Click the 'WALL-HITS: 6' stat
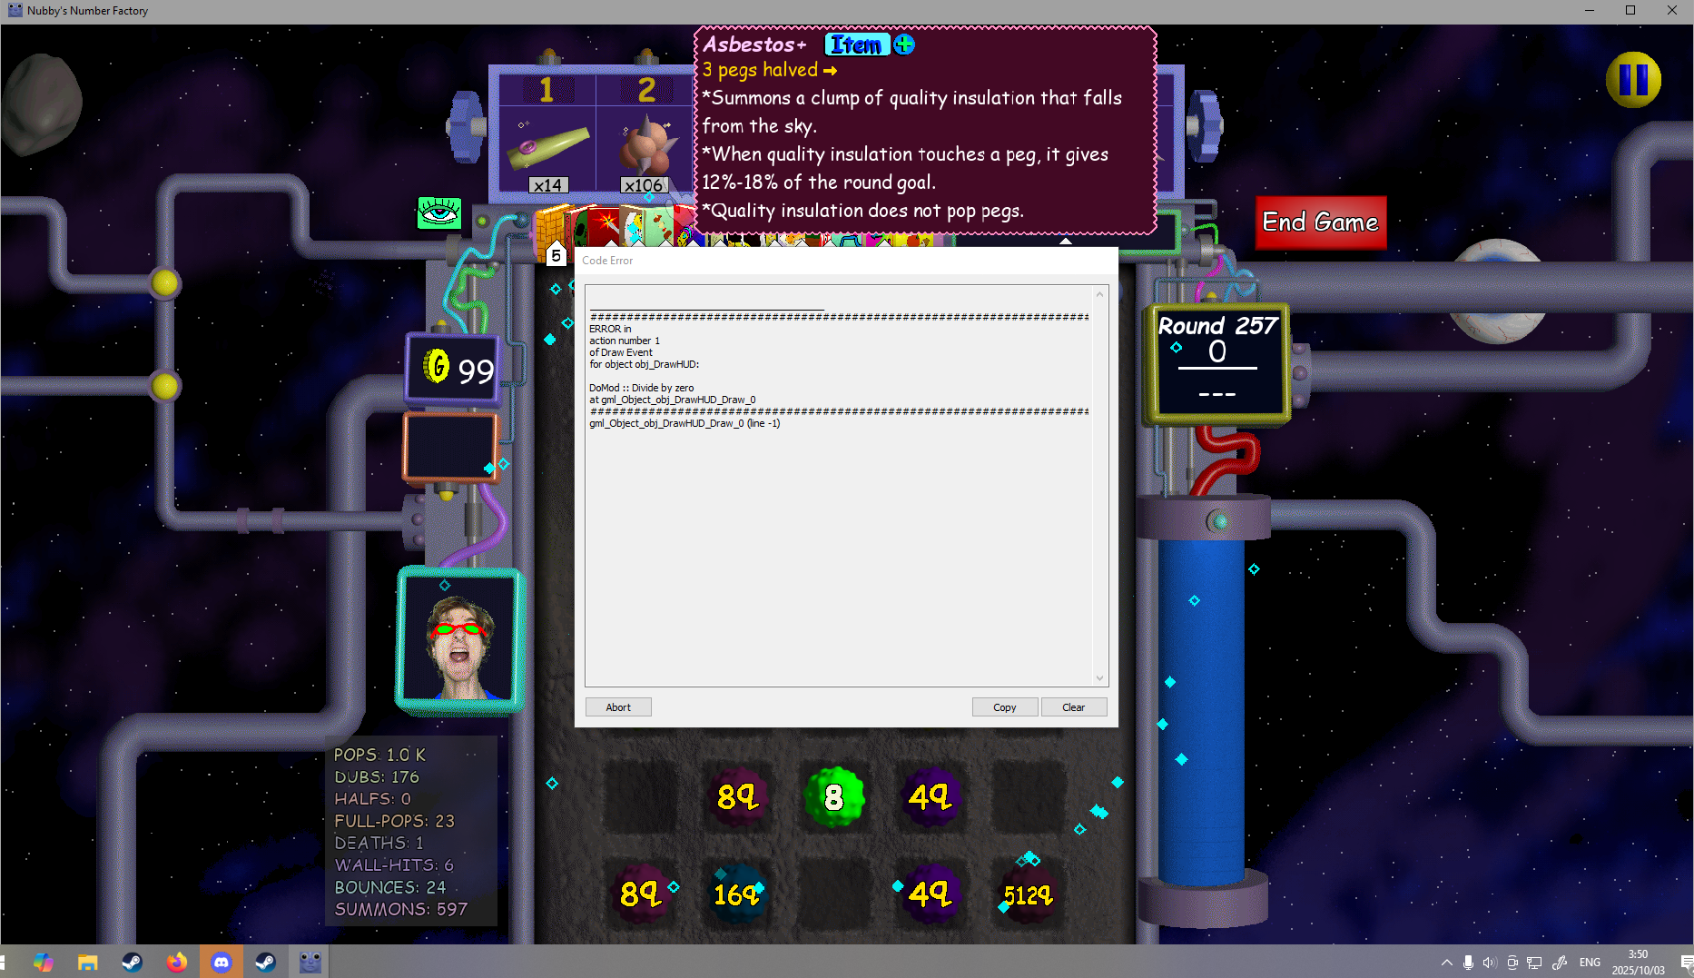The width and height of the screenshot is (1694, 978). coord(394,865)
